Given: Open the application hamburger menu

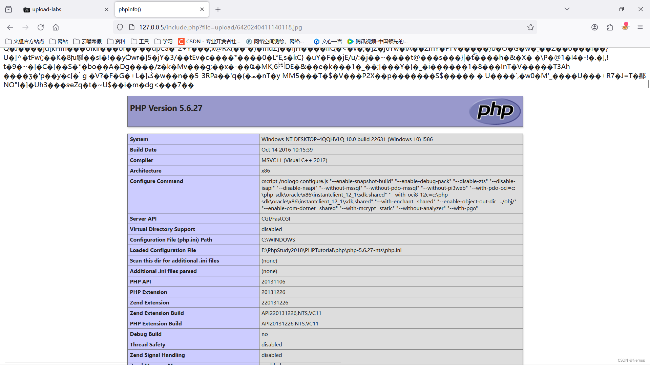Looking at the screenshot, I should pos(640,27).
